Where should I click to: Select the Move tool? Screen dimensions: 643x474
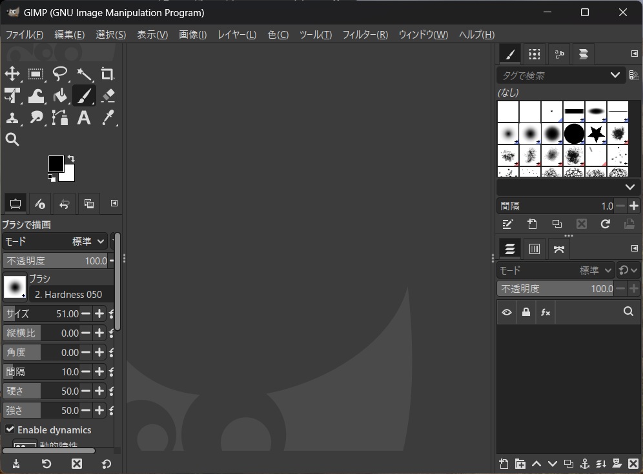[x=12, y=74]
